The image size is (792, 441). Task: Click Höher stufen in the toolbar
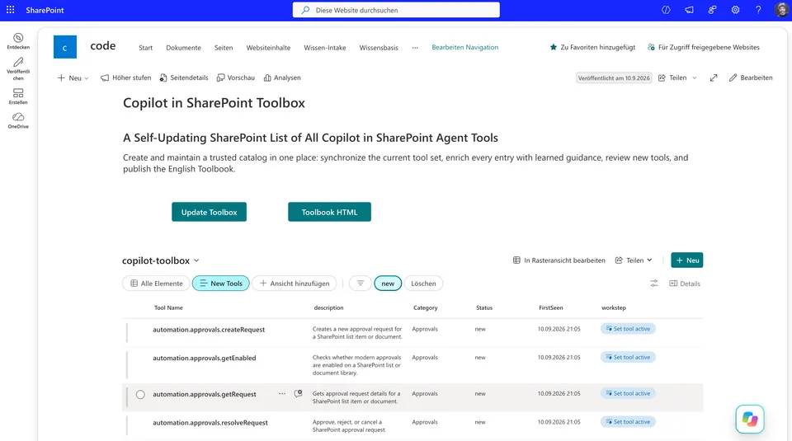tap(125, 77)
